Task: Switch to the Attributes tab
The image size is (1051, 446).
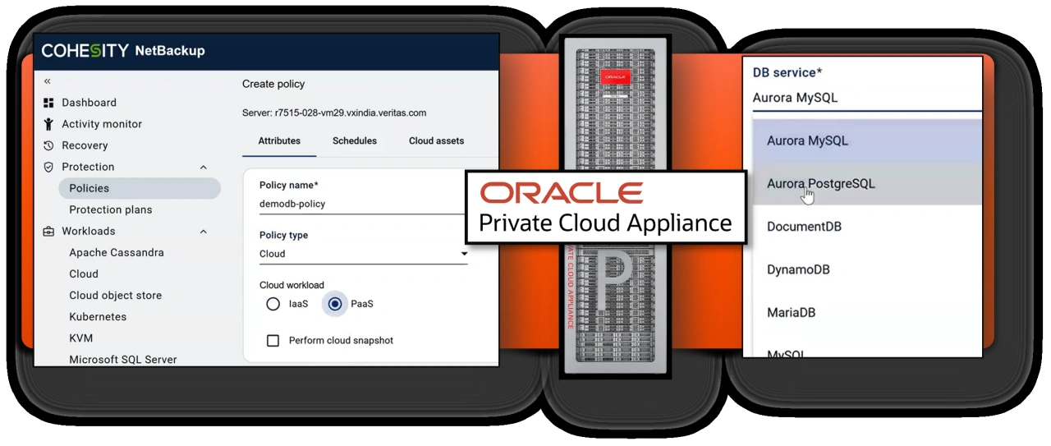Action: click(x=279, y=140)
